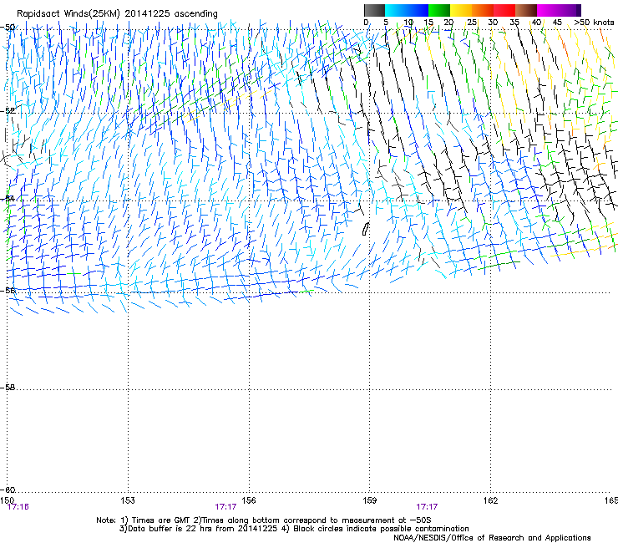Viewport: 618px width, 543px height.
Task: Click the latitude label '-56'
Action: [8, 291]
